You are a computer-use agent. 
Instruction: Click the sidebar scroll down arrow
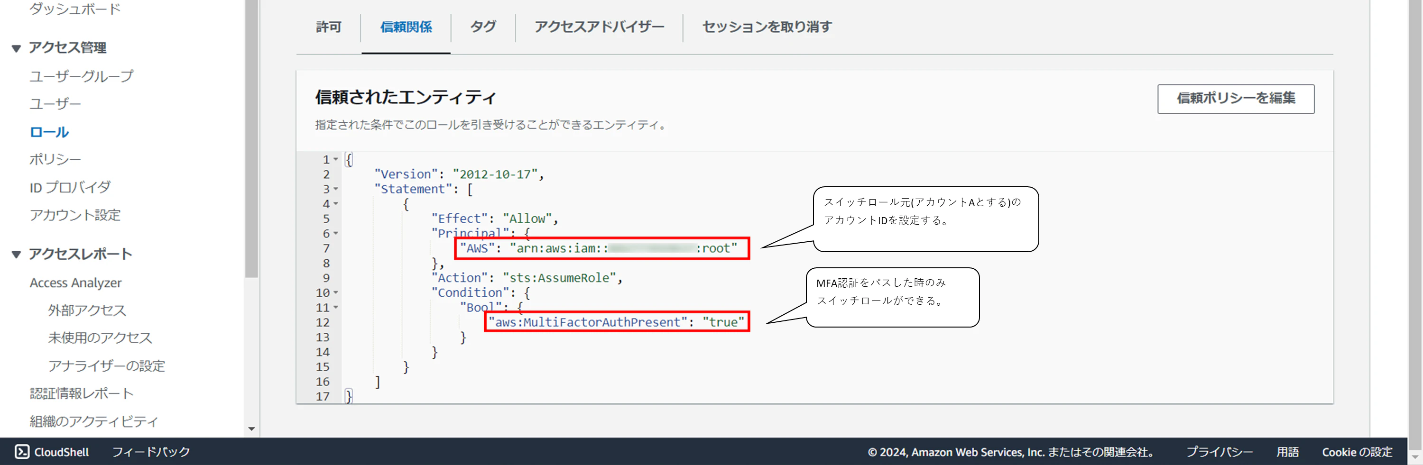[252, 429]
